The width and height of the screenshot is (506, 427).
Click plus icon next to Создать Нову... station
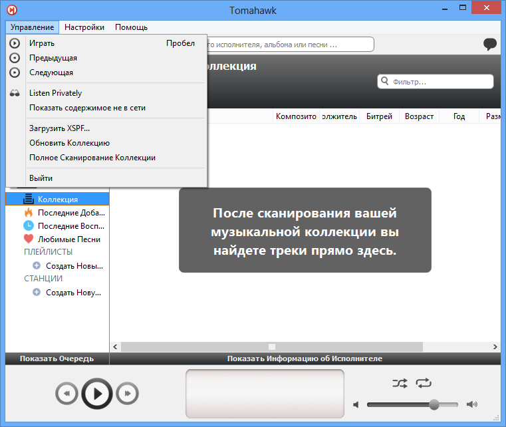37,292
